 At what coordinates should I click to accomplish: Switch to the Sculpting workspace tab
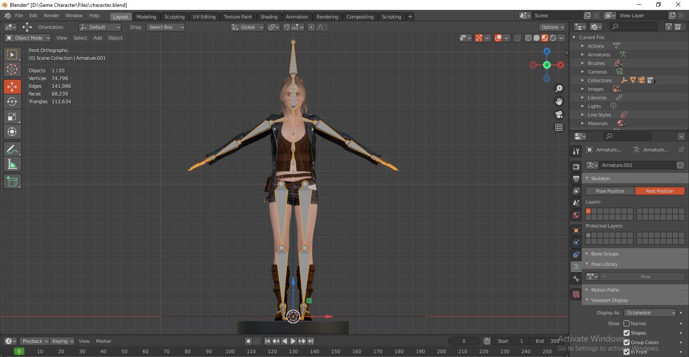[174, 17]
